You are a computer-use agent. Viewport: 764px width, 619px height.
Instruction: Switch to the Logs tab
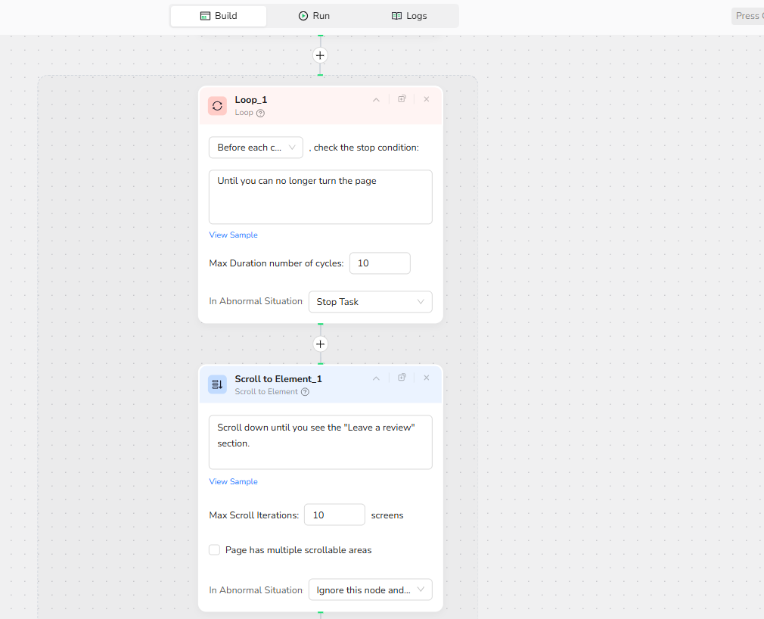tap(409, 16)
